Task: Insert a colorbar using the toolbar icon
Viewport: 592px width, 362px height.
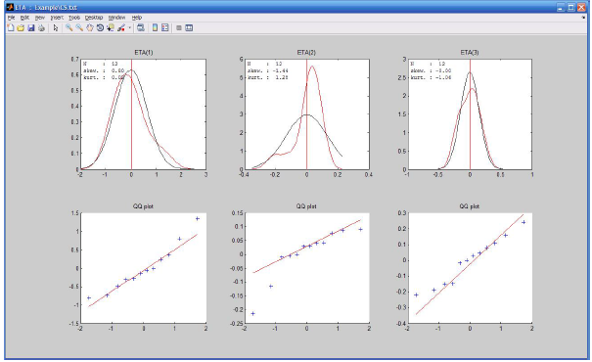Action: click(x=155, y=27)
